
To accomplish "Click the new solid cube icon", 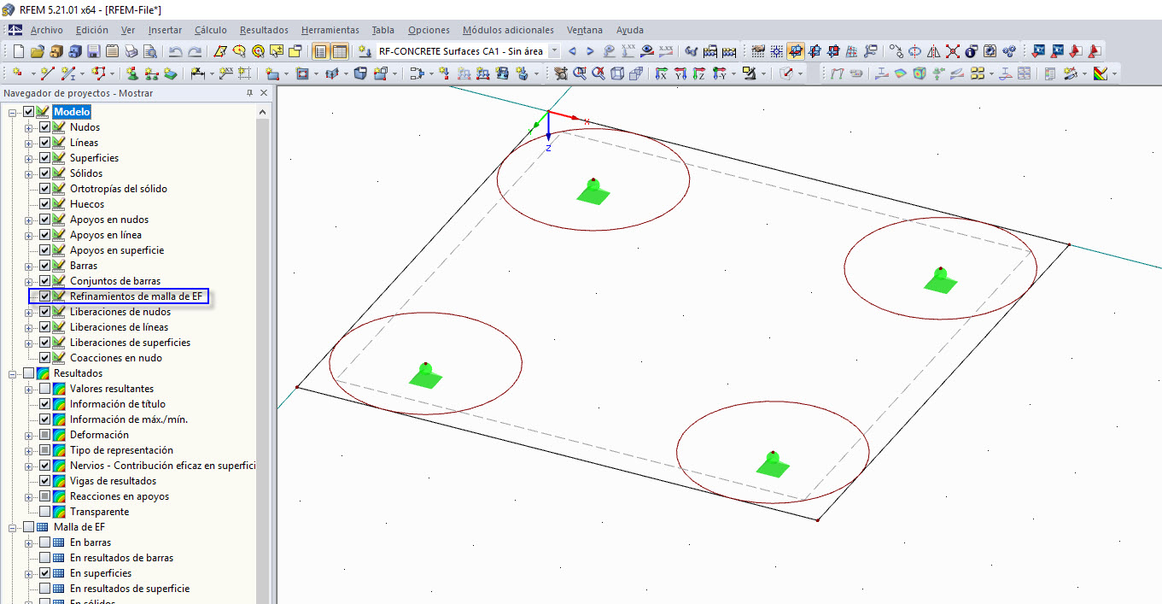I will coord(360,73).
